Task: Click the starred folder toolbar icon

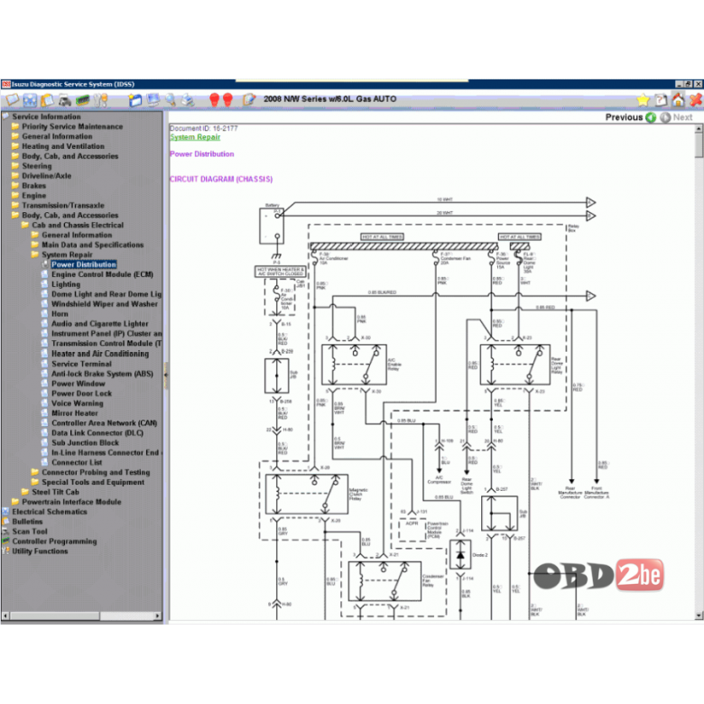Action: [x=134, y=99]
